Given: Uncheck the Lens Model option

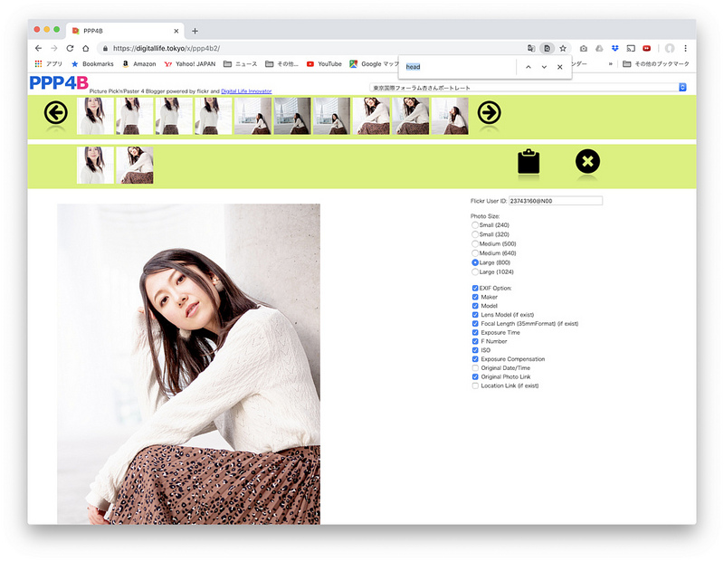Looking at the screenshot, I should point(475,314).
